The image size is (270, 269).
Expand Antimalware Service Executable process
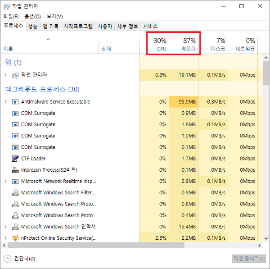[5, 102]
